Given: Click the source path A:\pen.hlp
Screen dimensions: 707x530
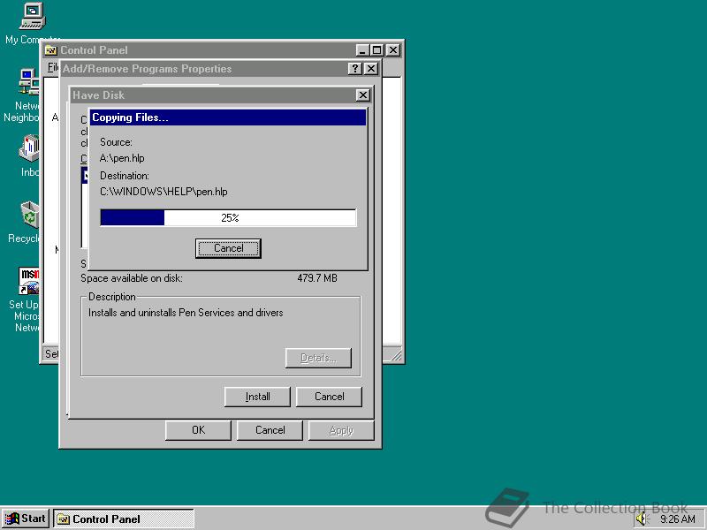Looking at the screenshot, I should (122, 158).
